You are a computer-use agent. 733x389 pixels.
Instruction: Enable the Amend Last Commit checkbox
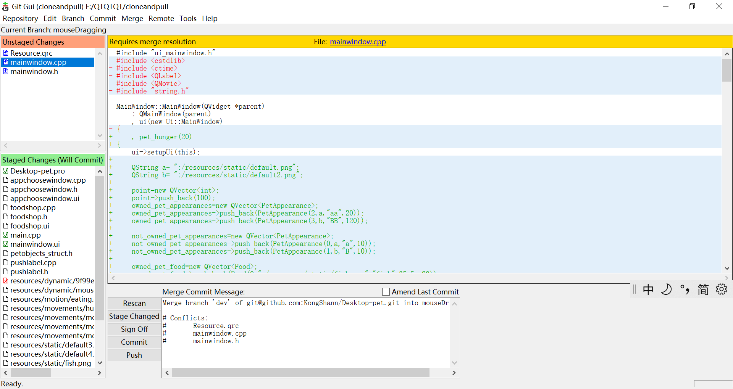(x=386, y=292)
